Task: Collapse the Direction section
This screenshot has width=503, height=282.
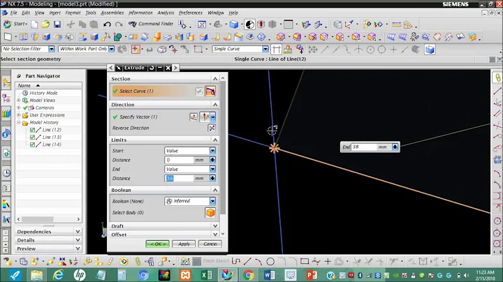Action: tap(215, 105)
